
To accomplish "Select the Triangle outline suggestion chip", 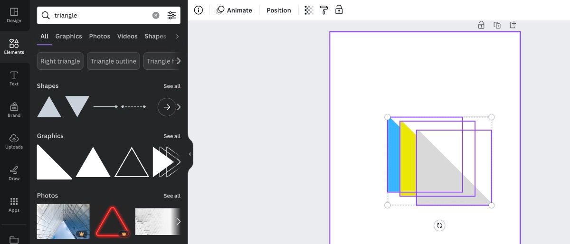I will tap(114, 61).
